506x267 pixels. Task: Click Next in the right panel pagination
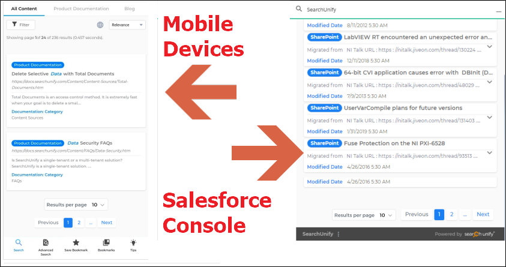483,214
